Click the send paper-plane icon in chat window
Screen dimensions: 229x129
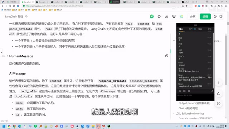(212, 91)
